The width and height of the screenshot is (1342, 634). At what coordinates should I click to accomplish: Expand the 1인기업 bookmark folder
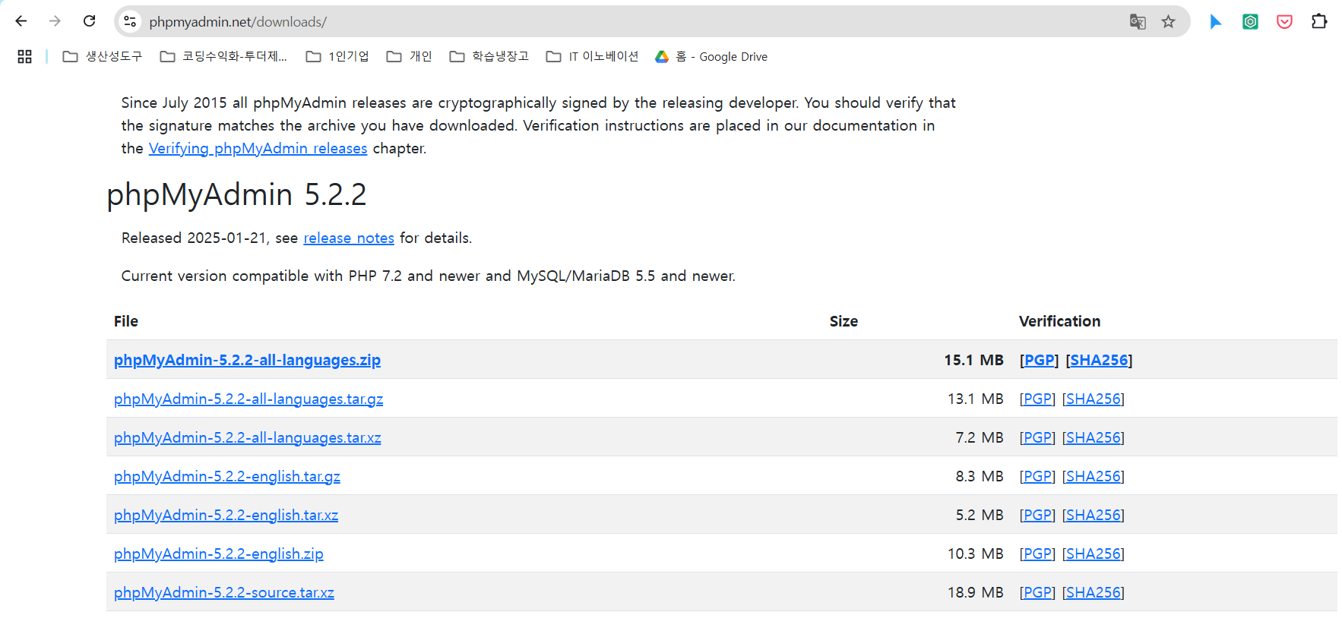coord(337,56)
